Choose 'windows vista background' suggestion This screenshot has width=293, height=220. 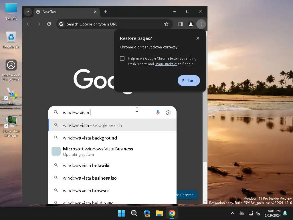pyautogui.click(x=112, y=138)
